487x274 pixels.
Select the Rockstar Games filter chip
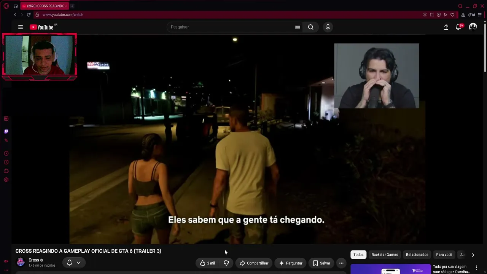click(385, 255)
